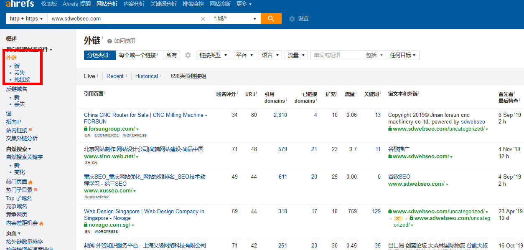Viewport: 524px width, 250px height.
Task: Open www.xusseo.com/ URL link
Action: 108,191
